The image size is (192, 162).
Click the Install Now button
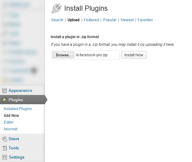134,55
